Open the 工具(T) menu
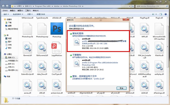 tap(28, 10)
